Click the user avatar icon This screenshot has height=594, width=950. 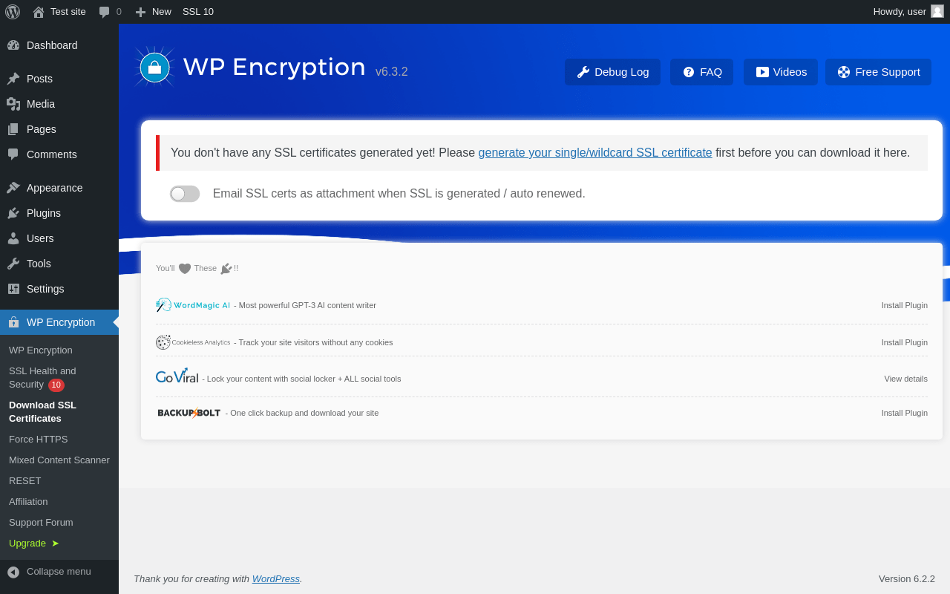pyautogui.click(x=937, y=11)
